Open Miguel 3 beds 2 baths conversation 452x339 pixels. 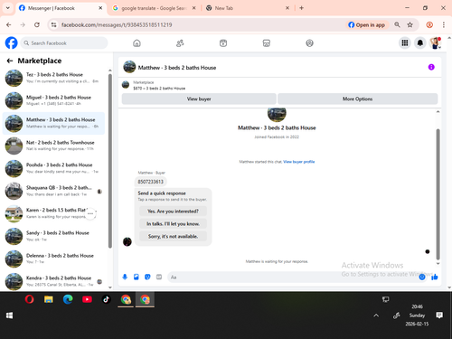pyautogui.click(x=53, y=100)
